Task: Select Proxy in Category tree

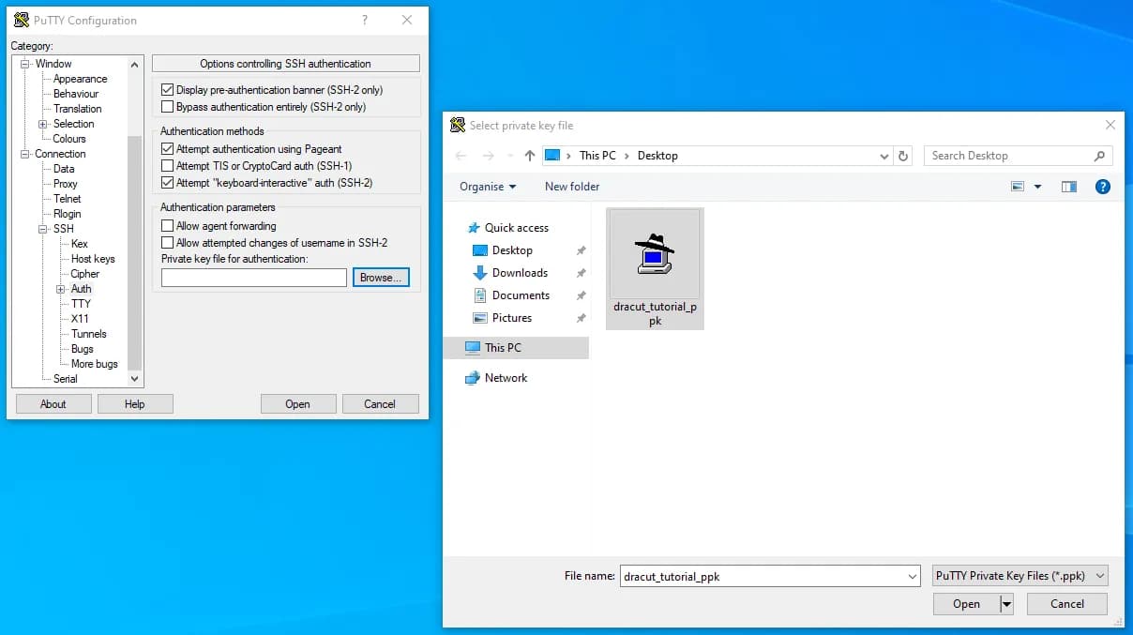Action: click(66, 184)
